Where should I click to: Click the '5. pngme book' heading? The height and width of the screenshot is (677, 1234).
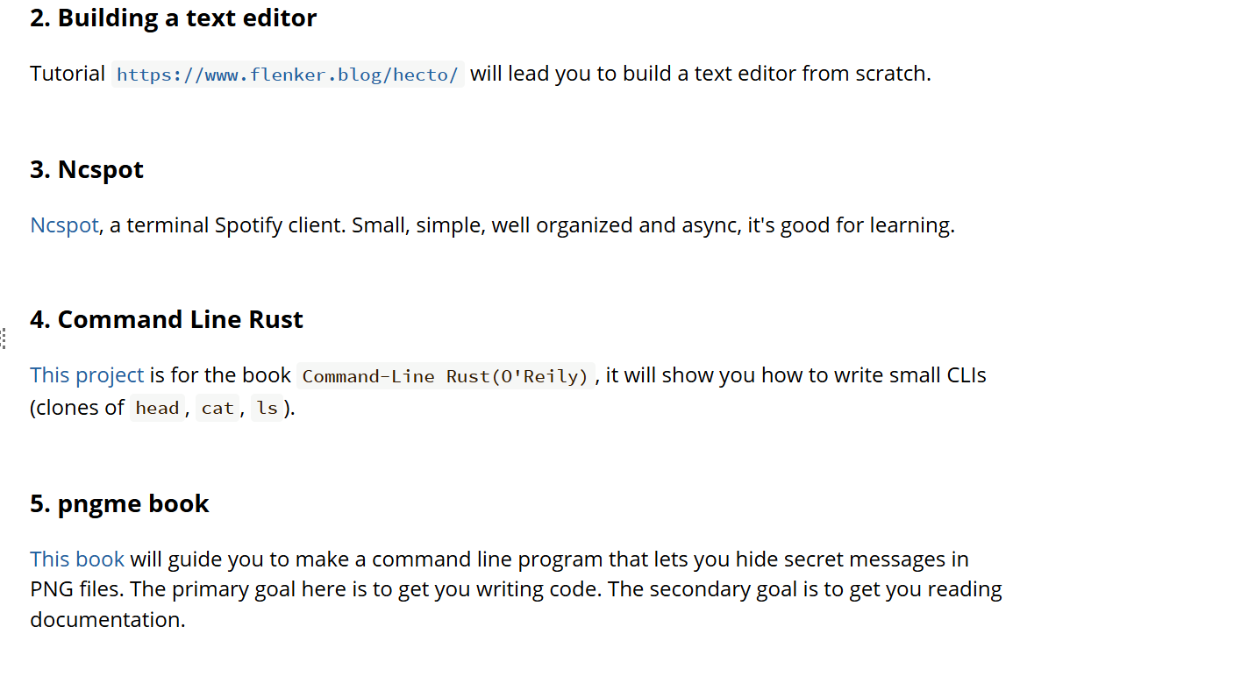(x=119, y=503)
